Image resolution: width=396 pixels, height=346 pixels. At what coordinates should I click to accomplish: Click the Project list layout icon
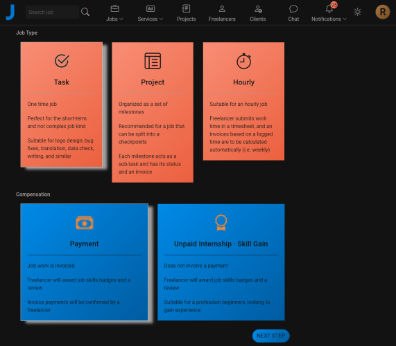(153, 61)
